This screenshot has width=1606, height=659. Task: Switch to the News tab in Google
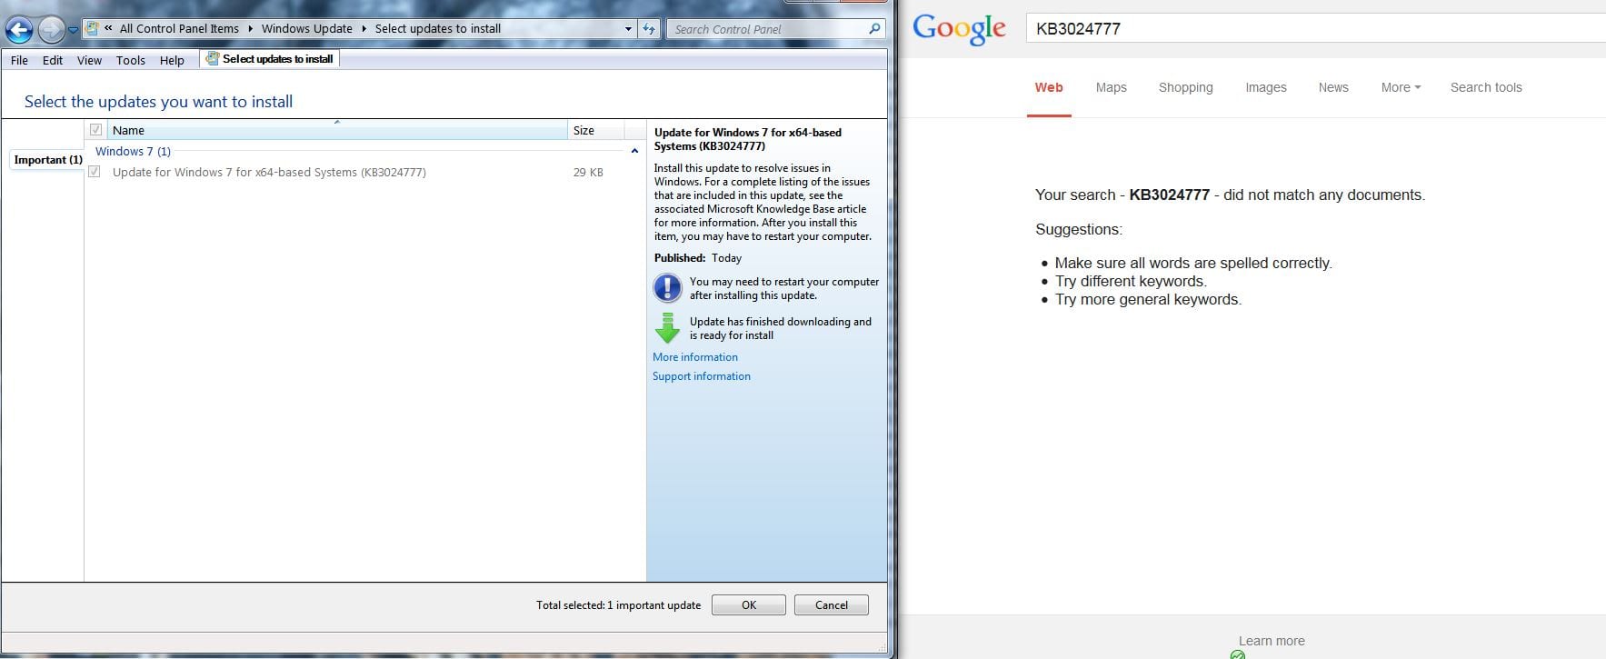1333,87
